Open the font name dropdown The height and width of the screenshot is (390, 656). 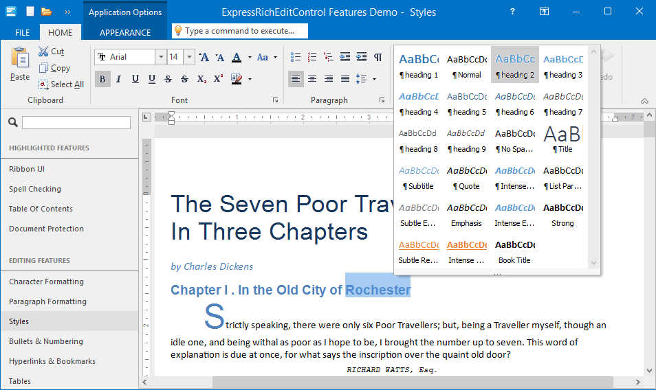(161, 57)
